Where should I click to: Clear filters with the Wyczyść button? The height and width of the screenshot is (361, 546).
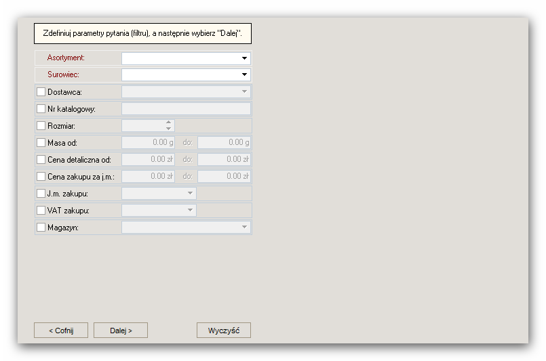224,331
